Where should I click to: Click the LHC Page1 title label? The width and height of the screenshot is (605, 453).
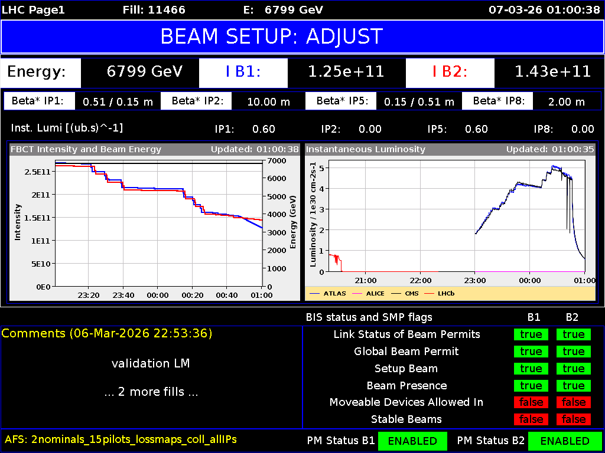[32, 9]
